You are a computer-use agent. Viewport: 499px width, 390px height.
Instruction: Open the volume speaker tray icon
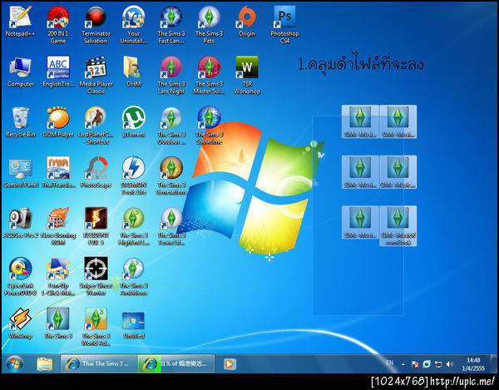tap(450, 364)
